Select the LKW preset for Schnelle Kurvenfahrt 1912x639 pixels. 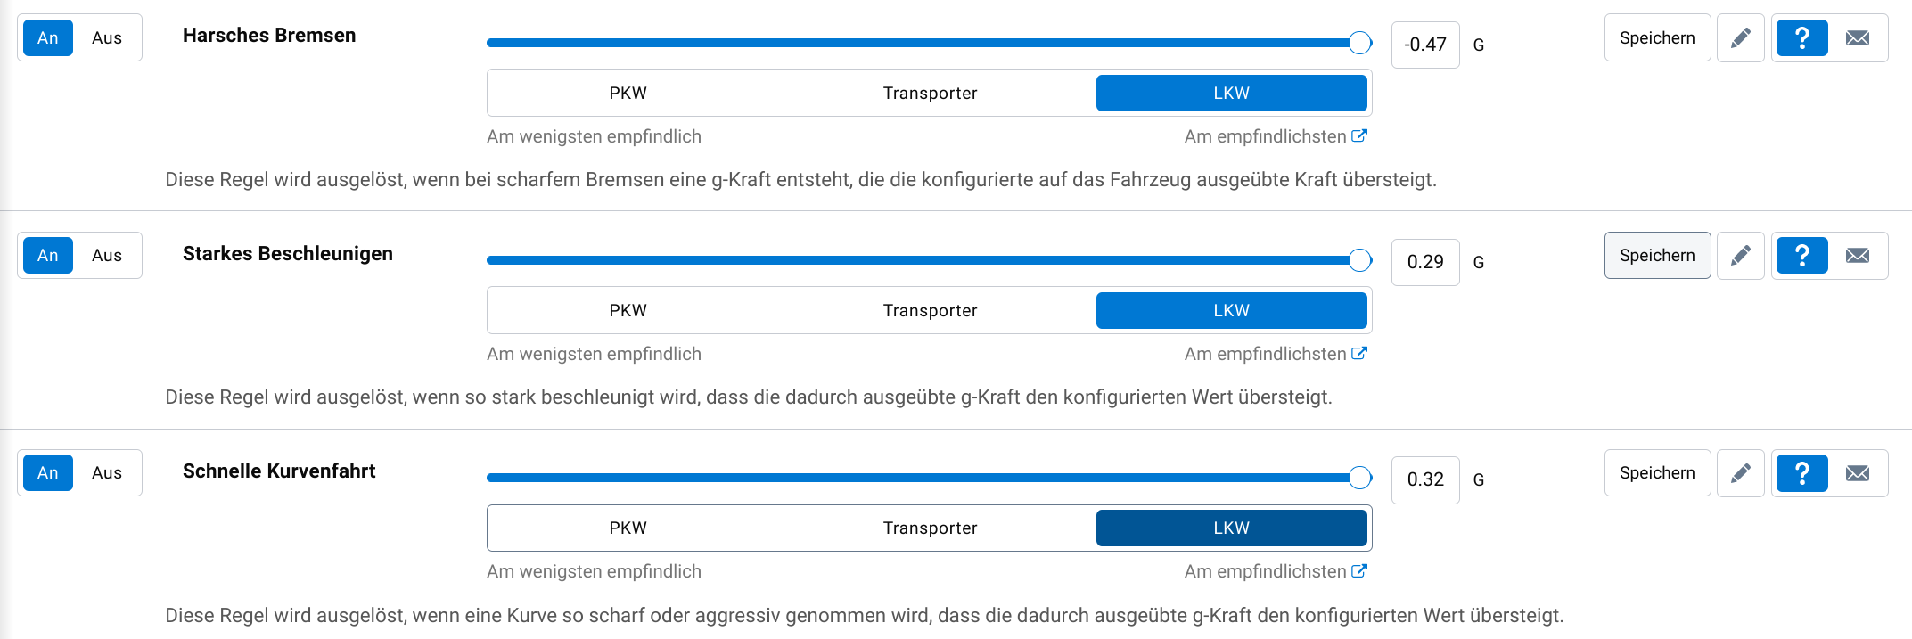(x=1231, y=528)
